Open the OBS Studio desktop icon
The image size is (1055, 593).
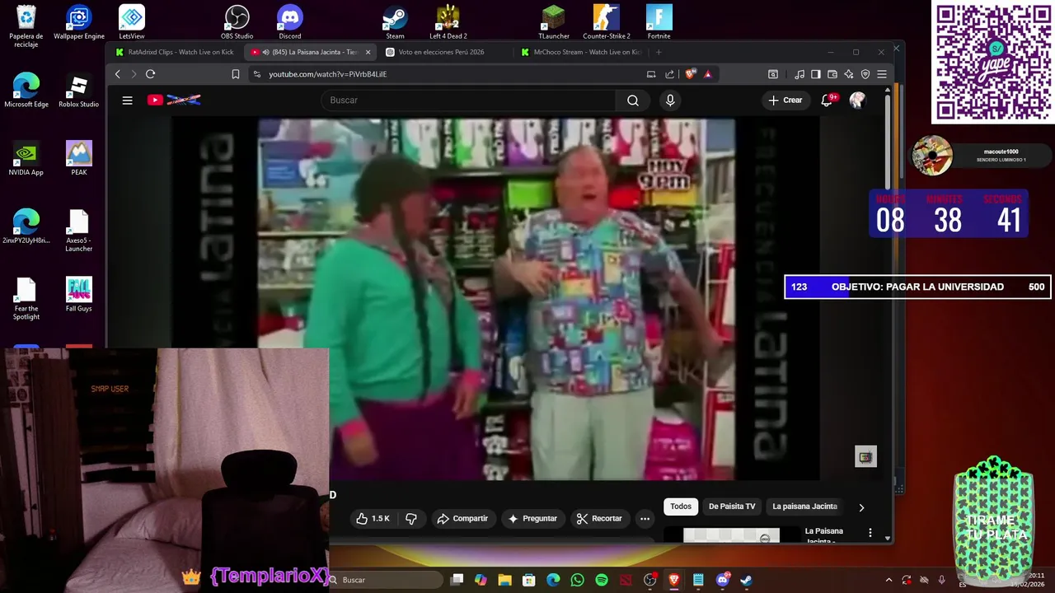point(237,22)
